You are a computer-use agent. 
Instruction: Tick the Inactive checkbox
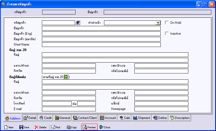[x=167, y=34]
